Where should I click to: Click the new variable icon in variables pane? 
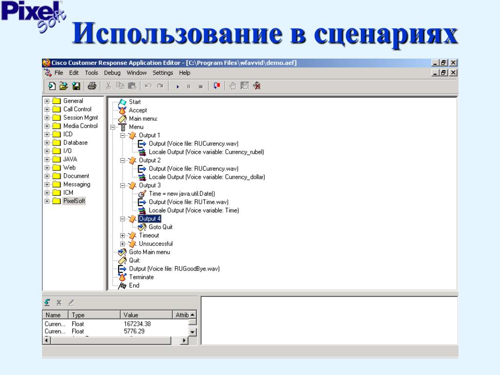tap(47, 302)
